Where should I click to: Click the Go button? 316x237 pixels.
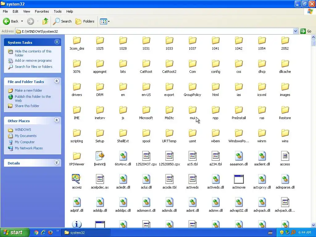click(306, 31)
